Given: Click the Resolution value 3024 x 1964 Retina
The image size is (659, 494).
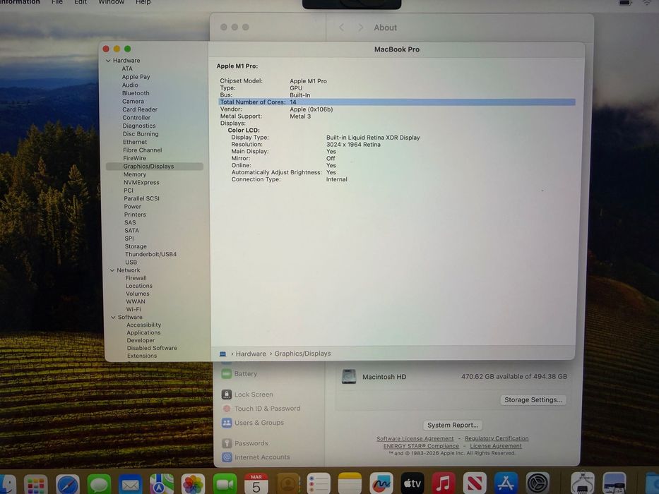Looking at the screenshot, I should [x=353, y=145].
